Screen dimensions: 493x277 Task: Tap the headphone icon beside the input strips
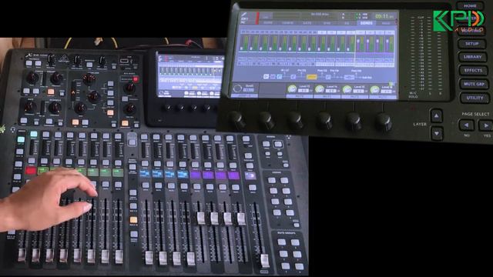click(12, 129)
